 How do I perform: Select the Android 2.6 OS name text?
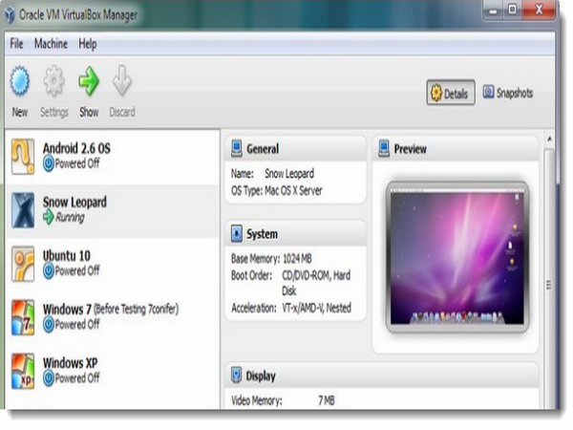(x=76, y=148)
